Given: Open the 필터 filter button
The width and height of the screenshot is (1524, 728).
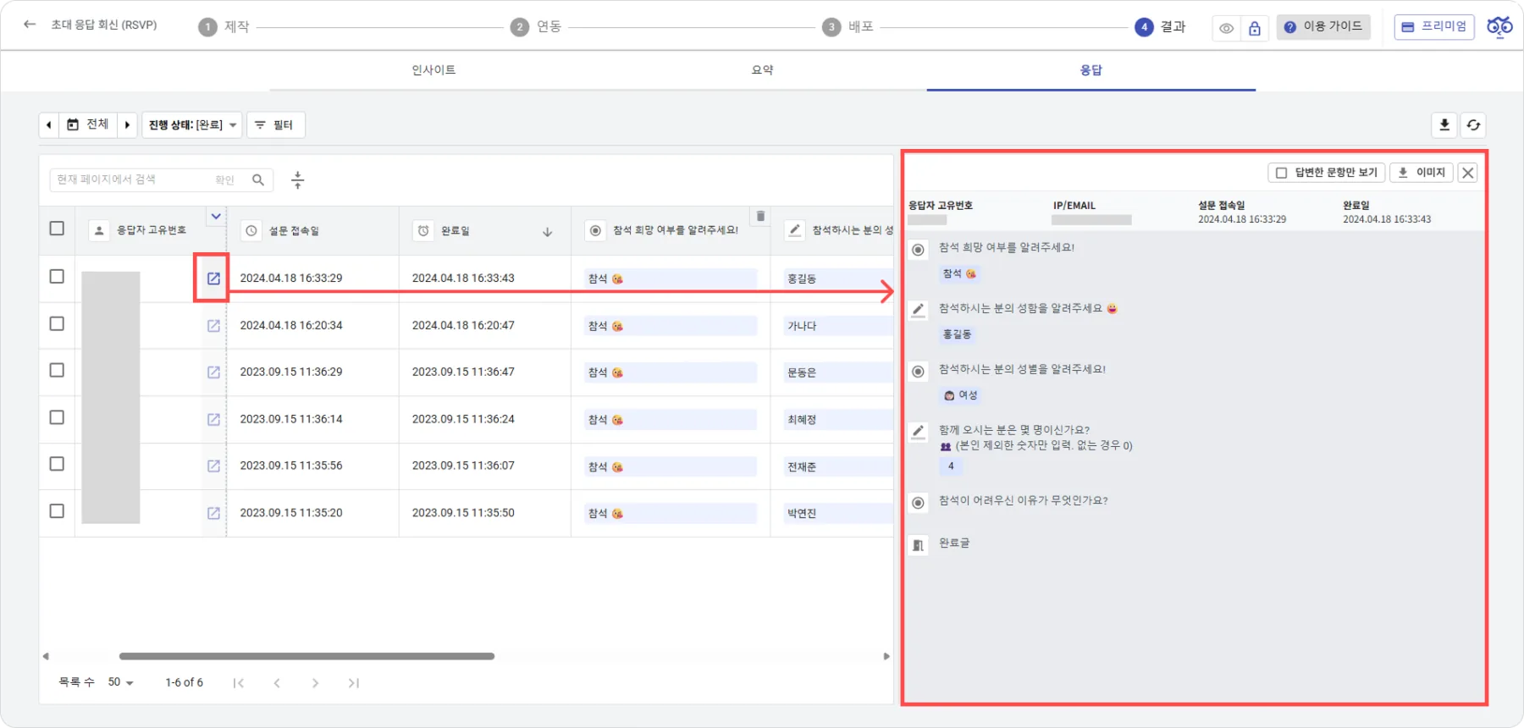Looking at the screenshot, I should 275,125.
